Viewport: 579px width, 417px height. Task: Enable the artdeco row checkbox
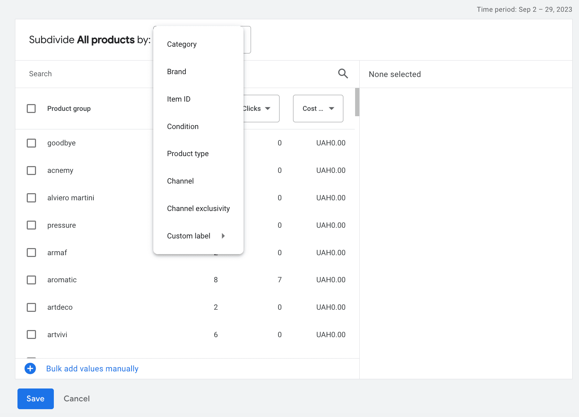(31, 307)
